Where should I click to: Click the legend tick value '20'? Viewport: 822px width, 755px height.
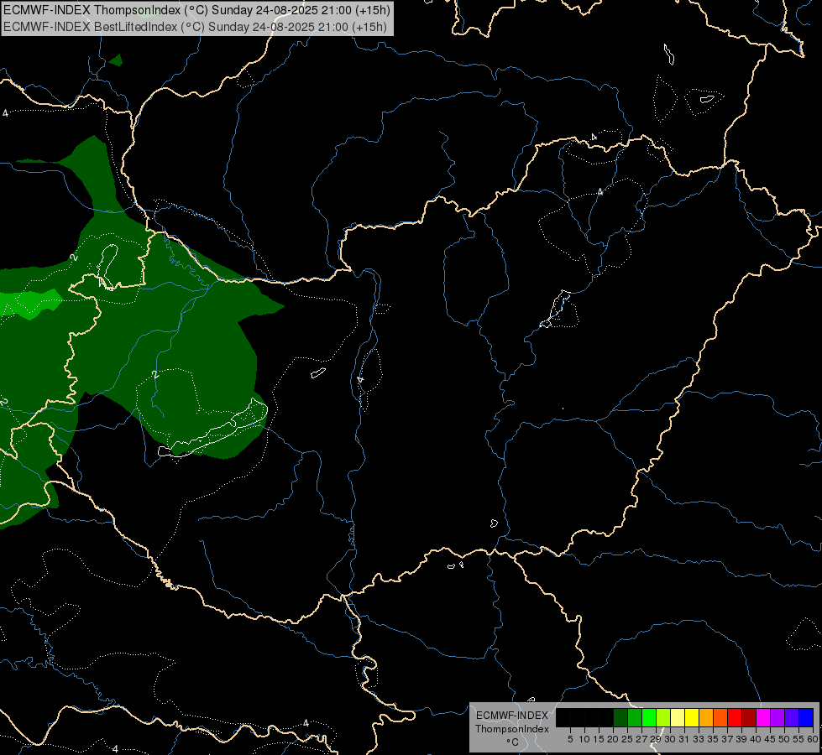point(613,739)
